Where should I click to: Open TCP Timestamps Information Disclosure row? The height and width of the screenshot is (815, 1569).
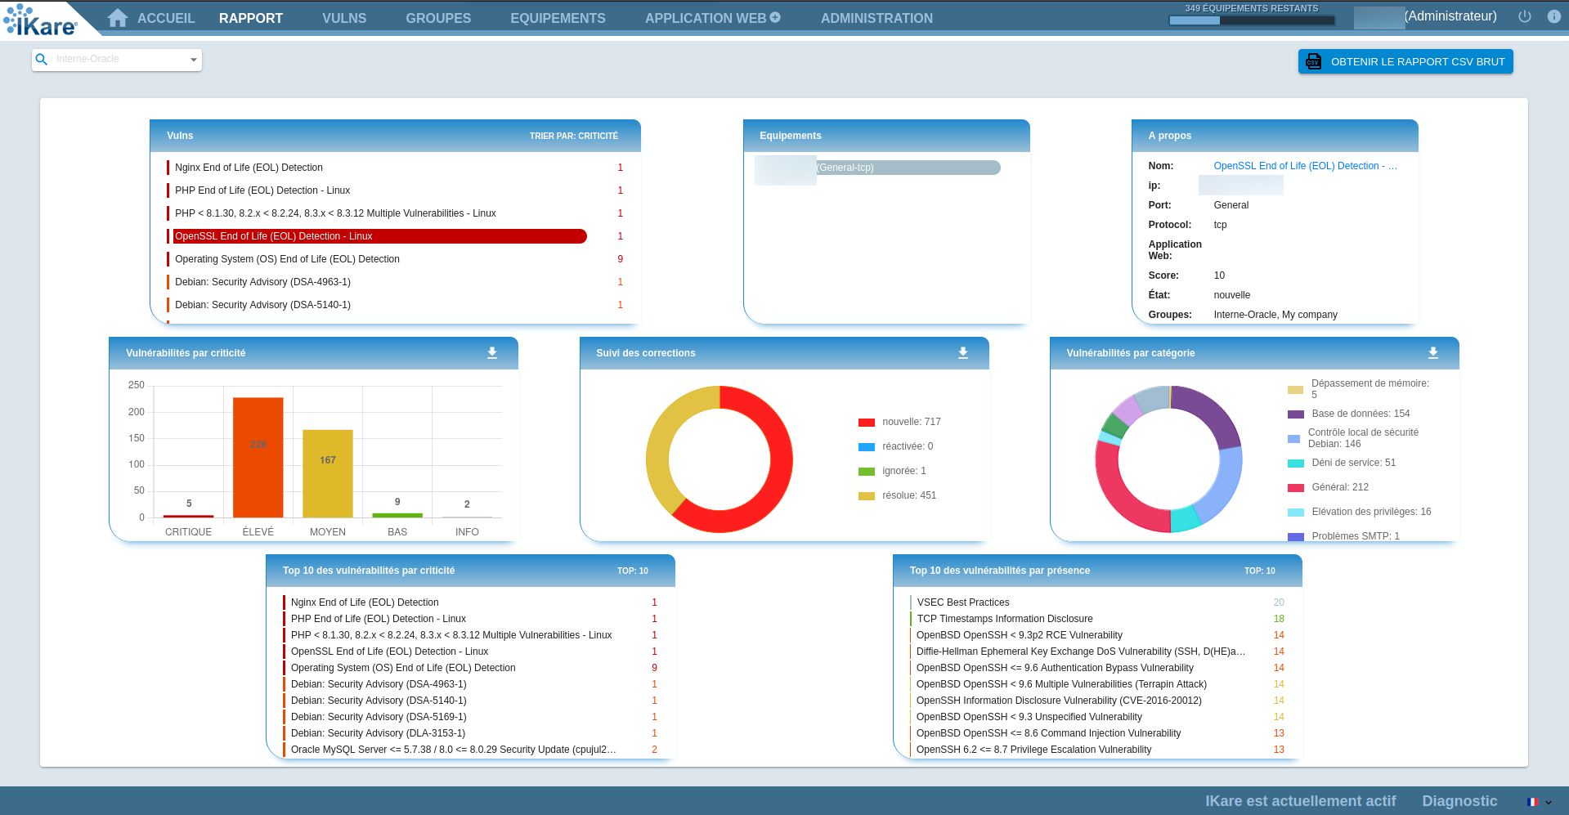(x=1097, y=619)
